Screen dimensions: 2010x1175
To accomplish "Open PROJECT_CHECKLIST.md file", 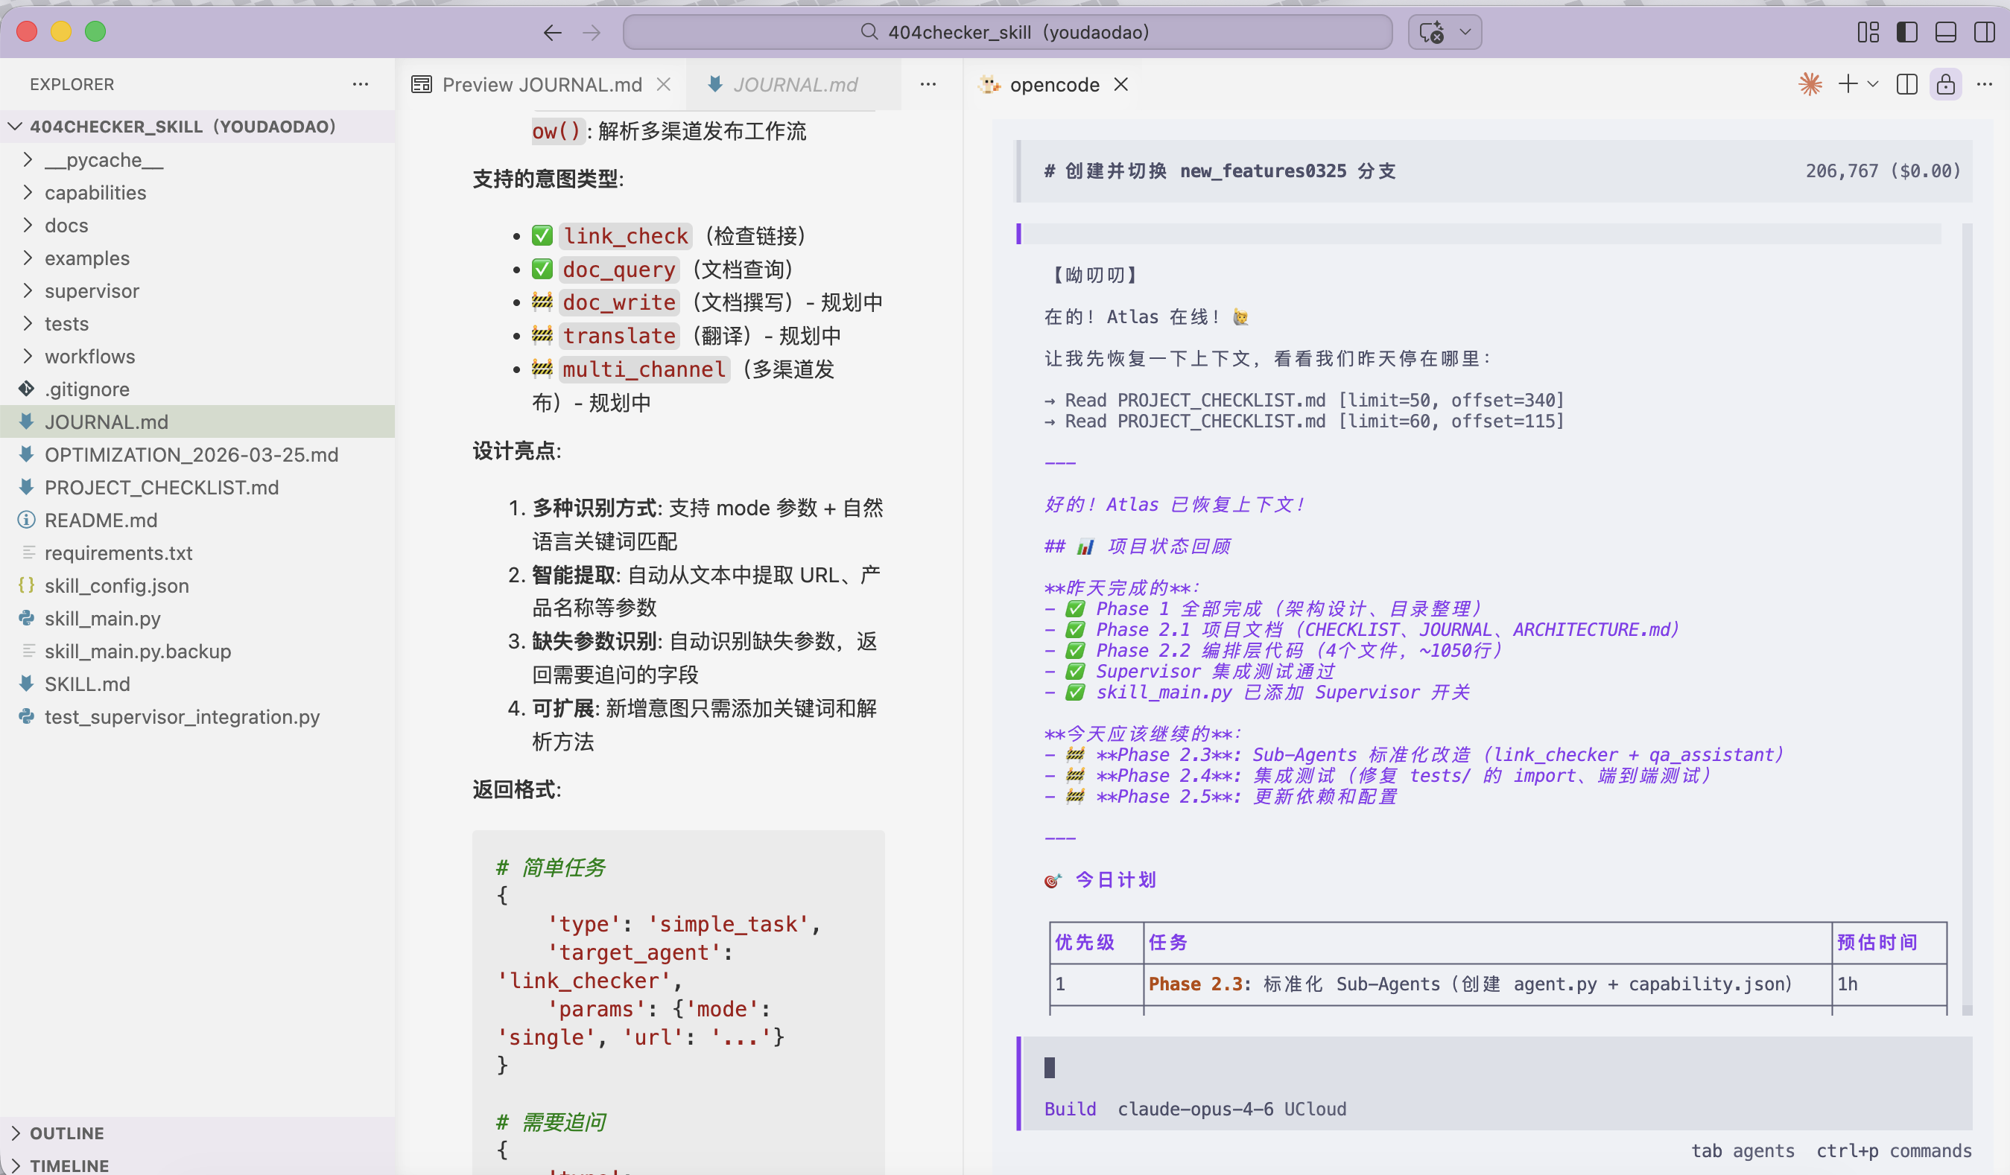I will [x=197, y=487].
